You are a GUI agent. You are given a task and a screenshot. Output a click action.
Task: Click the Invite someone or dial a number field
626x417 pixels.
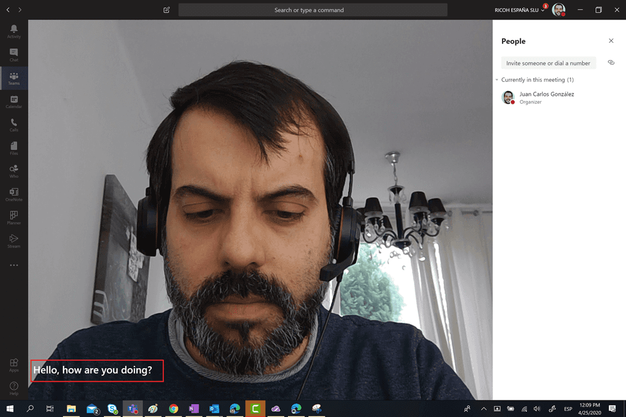click(548, 63)
